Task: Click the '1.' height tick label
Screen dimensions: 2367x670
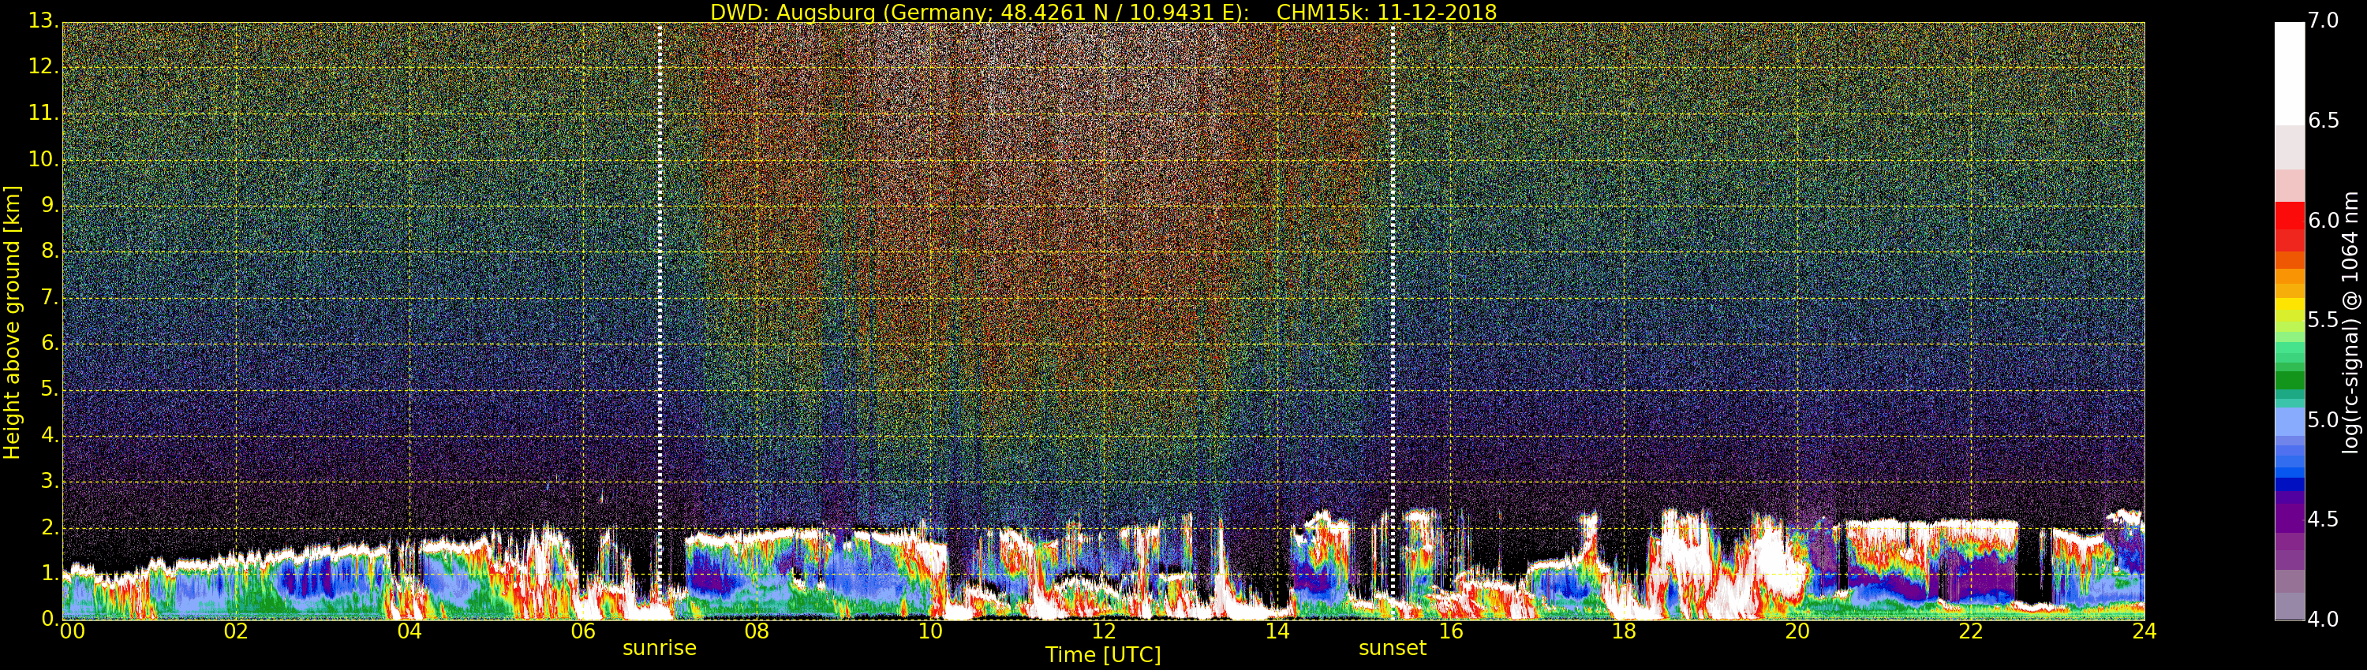Action: [x=50, y=573]
